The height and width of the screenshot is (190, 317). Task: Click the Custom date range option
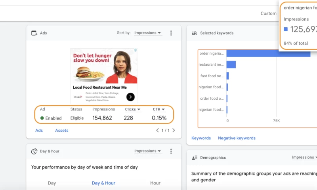coord(269,13)
